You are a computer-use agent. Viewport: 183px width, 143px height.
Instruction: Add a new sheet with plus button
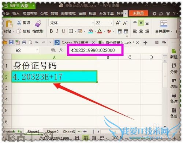85,132
